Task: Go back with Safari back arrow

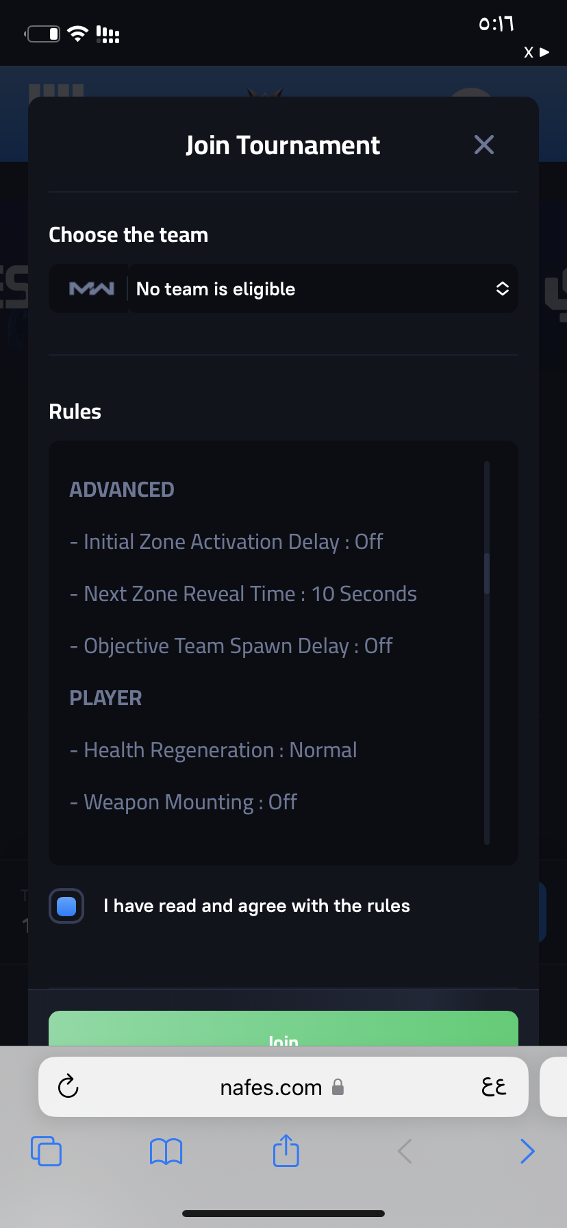Action: pyautogui.click(x=405, y=1151)
